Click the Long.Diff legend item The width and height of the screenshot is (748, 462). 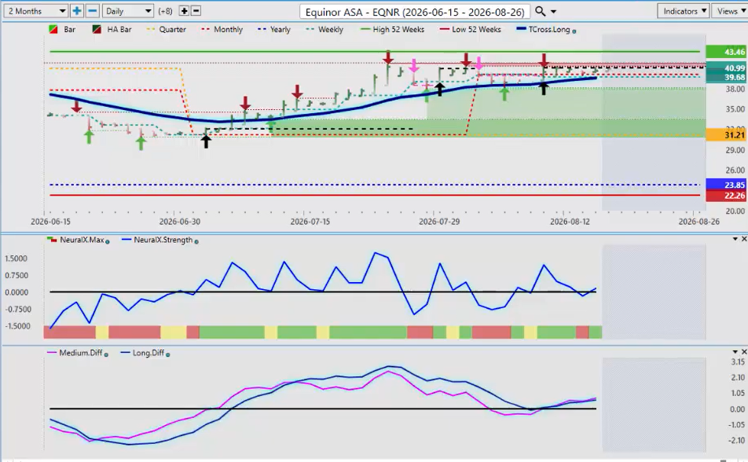point(143,353)
